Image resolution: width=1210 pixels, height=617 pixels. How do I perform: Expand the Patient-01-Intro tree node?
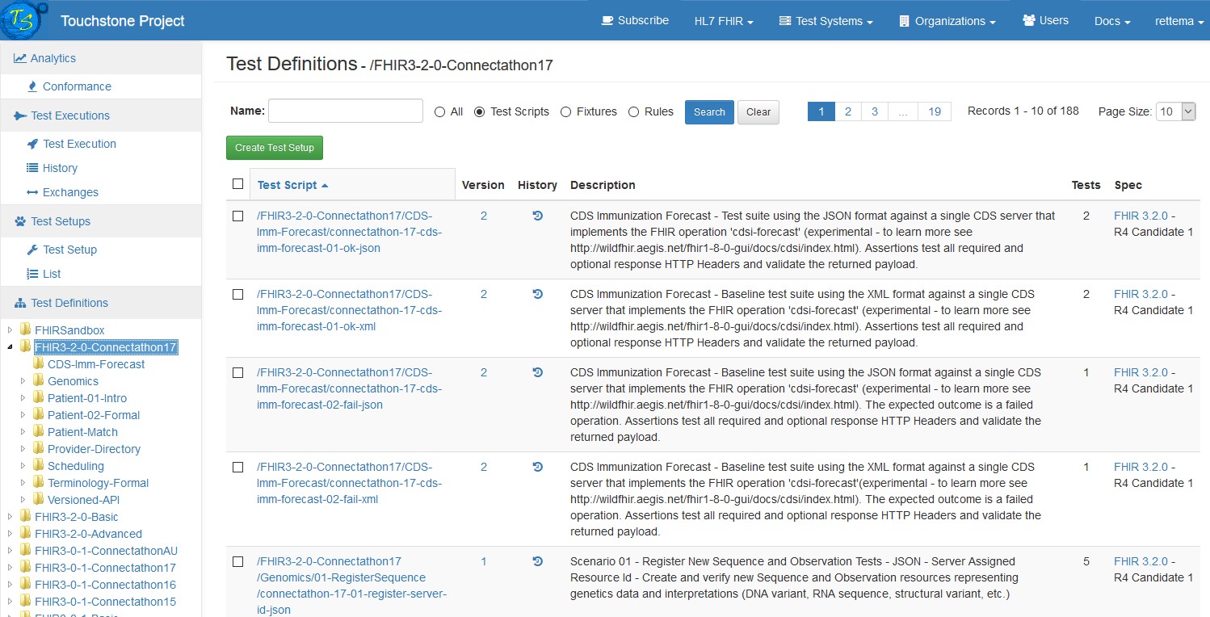point(23,397)
